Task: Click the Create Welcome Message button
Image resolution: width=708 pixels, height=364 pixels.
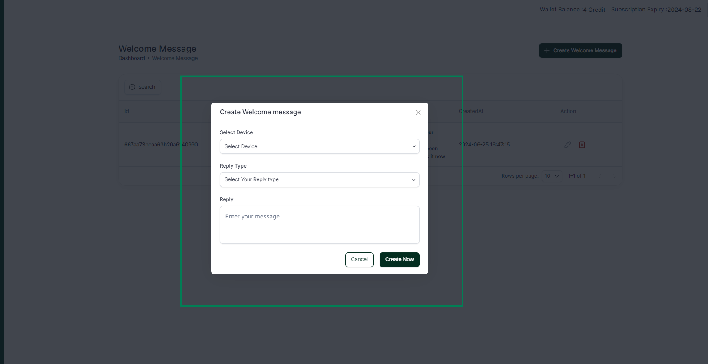Action: 581,50
